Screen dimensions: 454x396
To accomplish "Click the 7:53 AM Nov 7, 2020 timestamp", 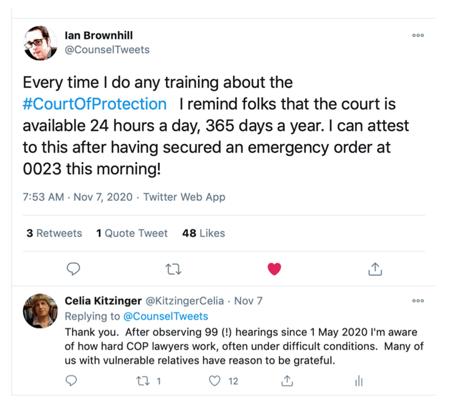I will (78, 197).
